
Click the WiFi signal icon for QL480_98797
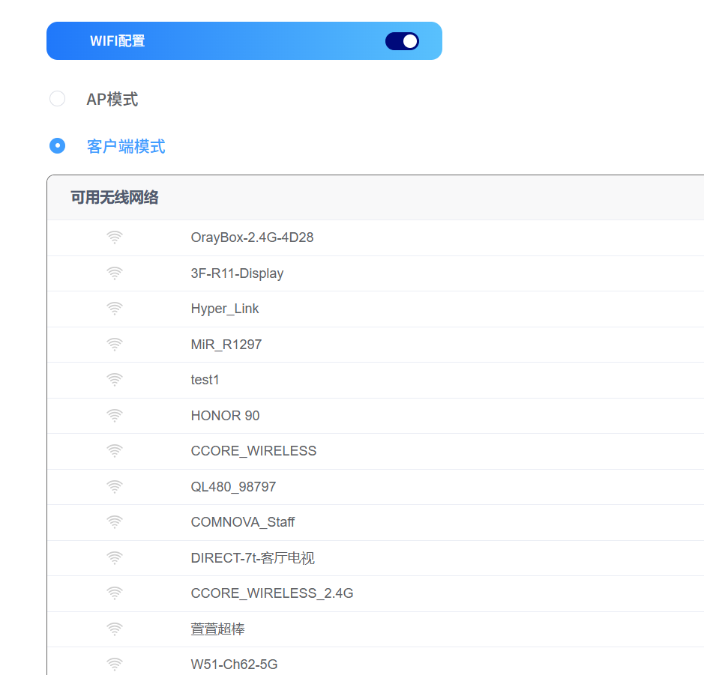tap(115, 487)
